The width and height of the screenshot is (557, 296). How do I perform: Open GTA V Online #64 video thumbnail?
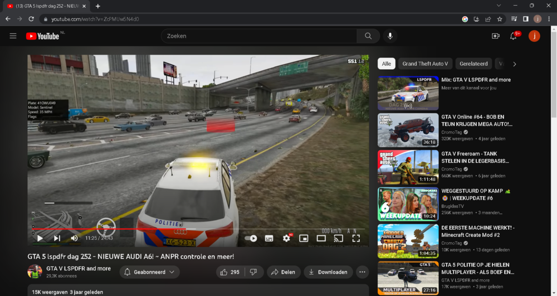pos(408,130)
